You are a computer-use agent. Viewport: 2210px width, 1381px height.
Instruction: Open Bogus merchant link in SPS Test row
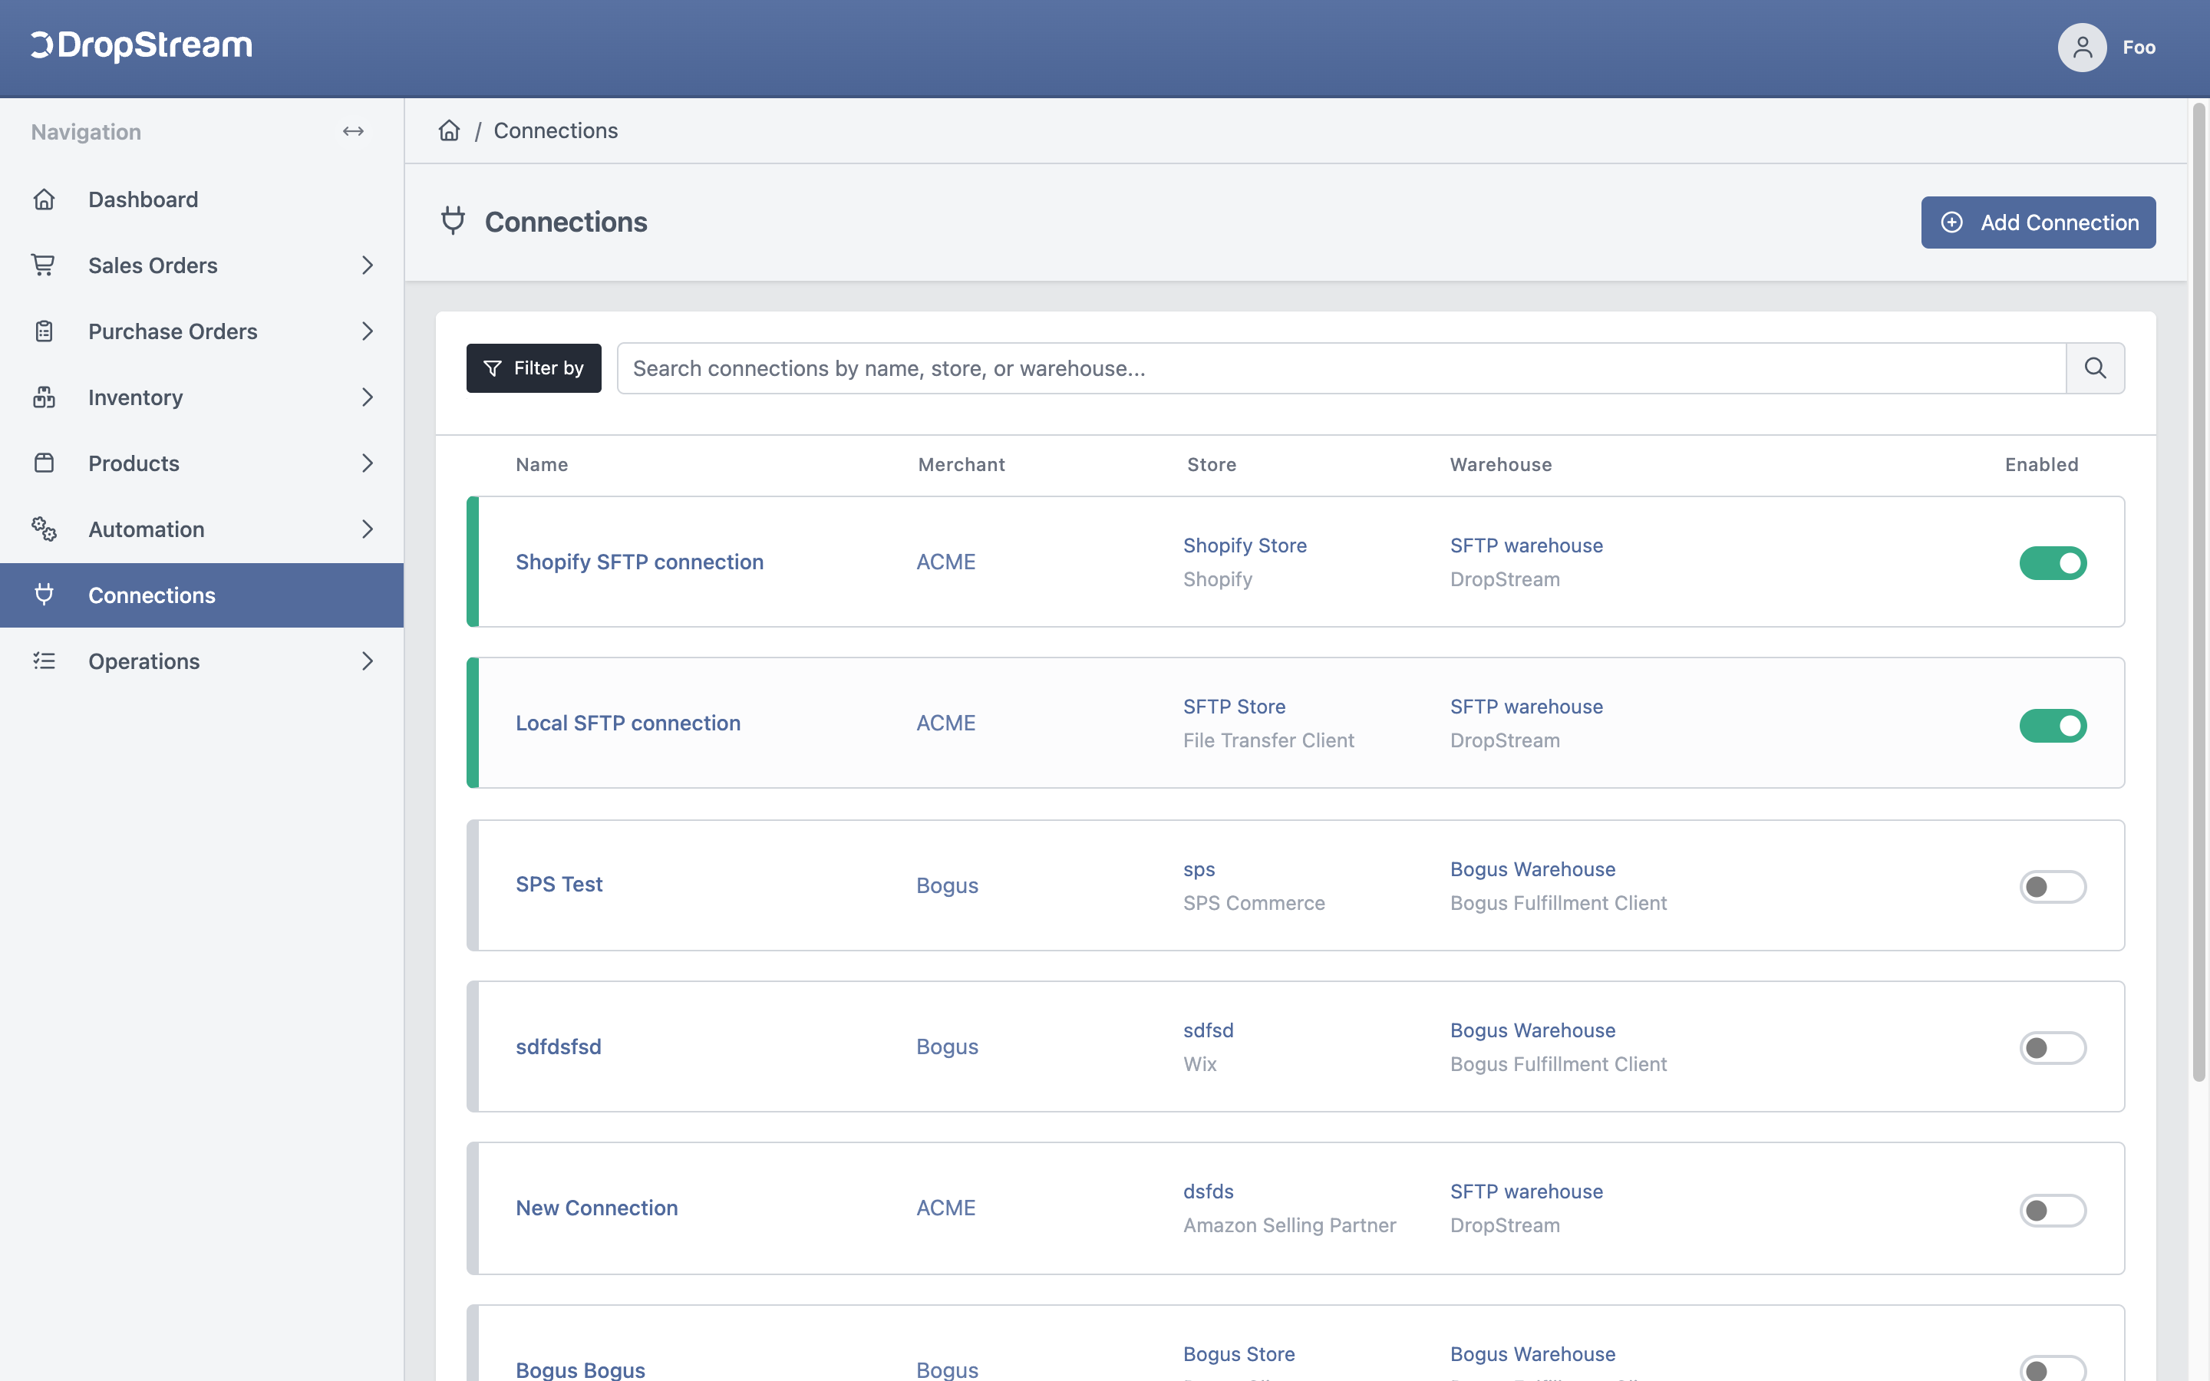click(x=947, y=885)
